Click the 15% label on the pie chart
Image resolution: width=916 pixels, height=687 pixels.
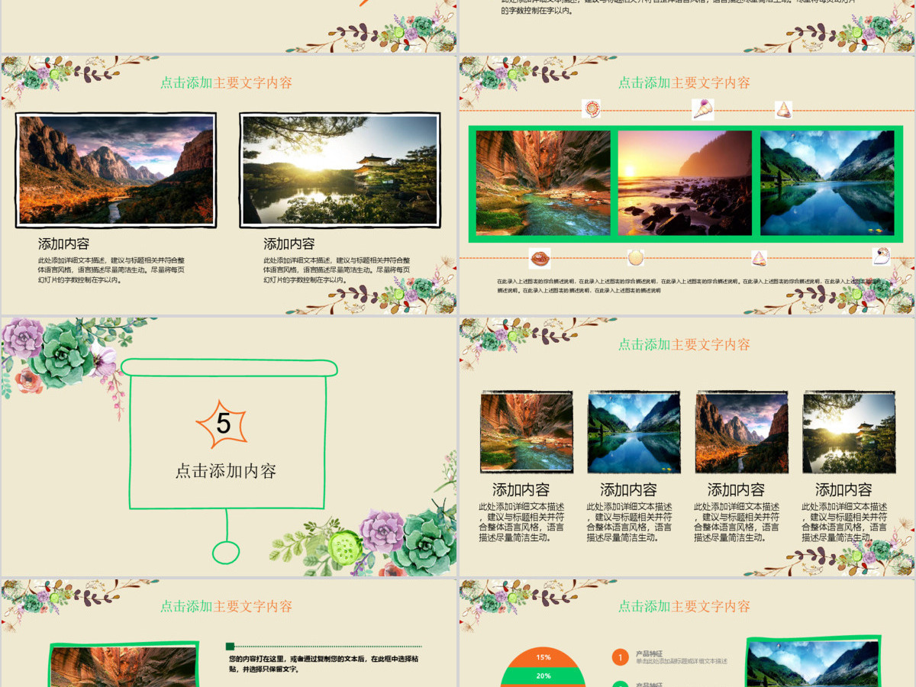(543, 657)
